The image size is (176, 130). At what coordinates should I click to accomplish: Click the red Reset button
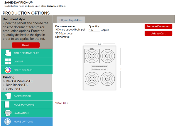(26, 45)
